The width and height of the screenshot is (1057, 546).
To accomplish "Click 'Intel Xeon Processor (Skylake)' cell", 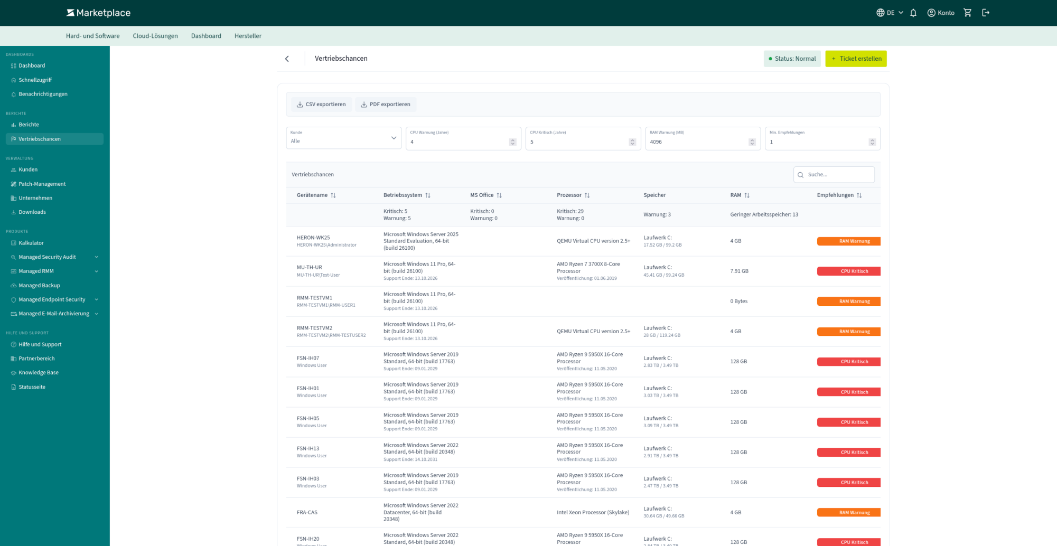I will pos(593,513).
